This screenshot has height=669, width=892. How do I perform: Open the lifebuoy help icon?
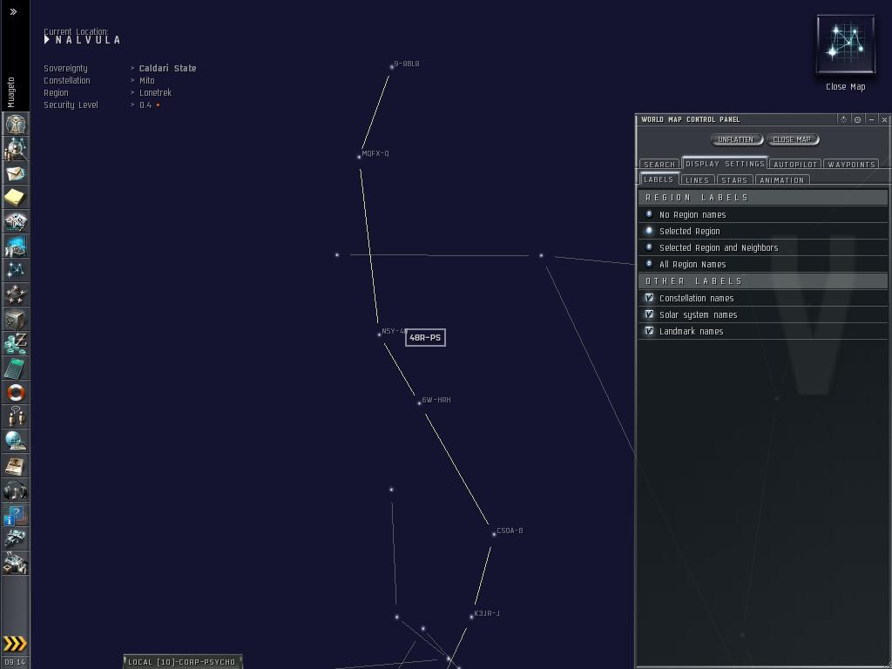(x=16, y=393)
